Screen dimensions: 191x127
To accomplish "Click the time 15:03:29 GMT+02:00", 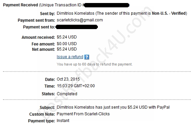I will (x=76, y=86).
